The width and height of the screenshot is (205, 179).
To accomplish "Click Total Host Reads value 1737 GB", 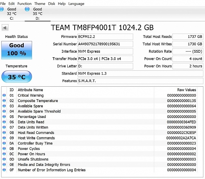I will point(188,37).
